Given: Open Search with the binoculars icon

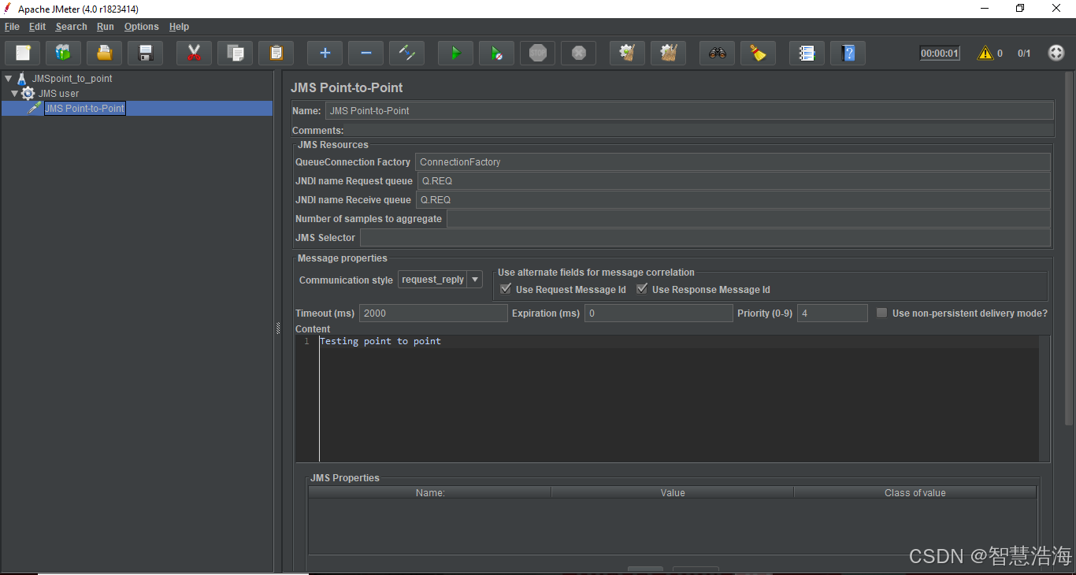Looking at the screenshot, I should coord(718,53).
